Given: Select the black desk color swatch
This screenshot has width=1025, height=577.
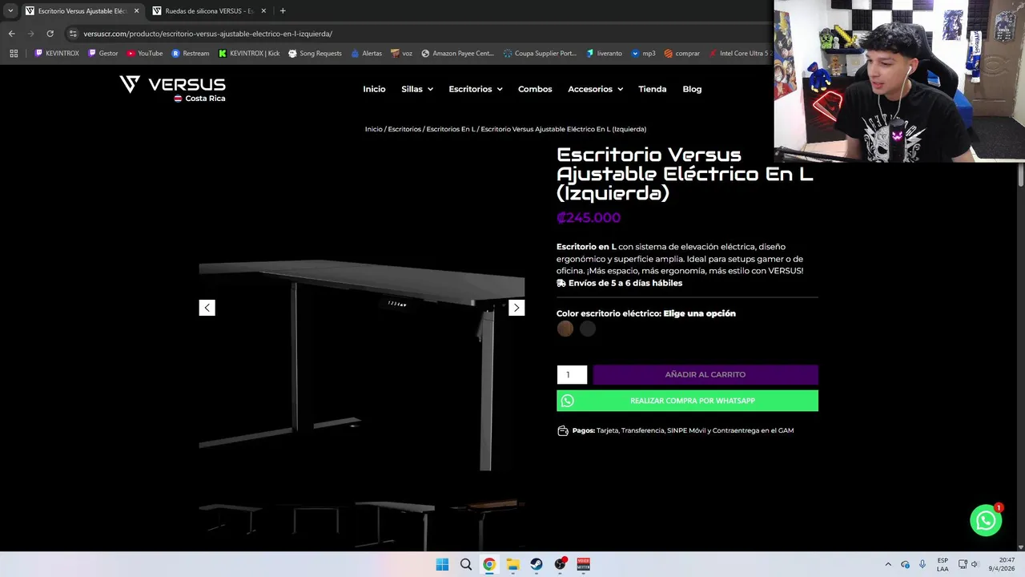Looking at the screenshot, I should (x=588, y=329).
